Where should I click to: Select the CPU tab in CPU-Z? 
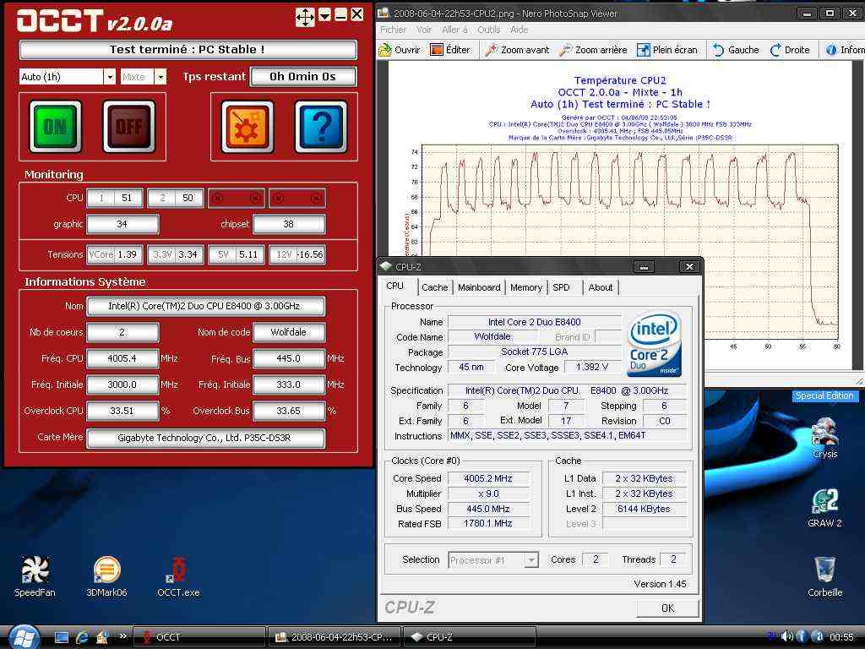coord(395,286)
